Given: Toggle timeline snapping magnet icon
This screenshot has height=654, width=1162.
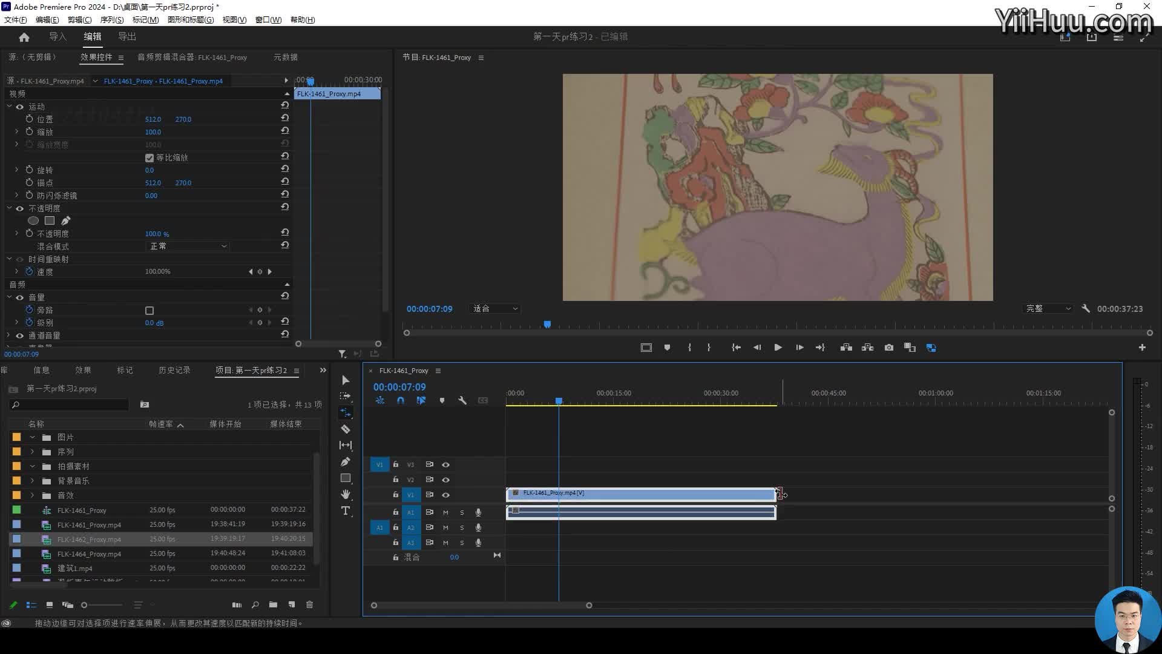Looking at the screenshot, I should coord(401,400).
